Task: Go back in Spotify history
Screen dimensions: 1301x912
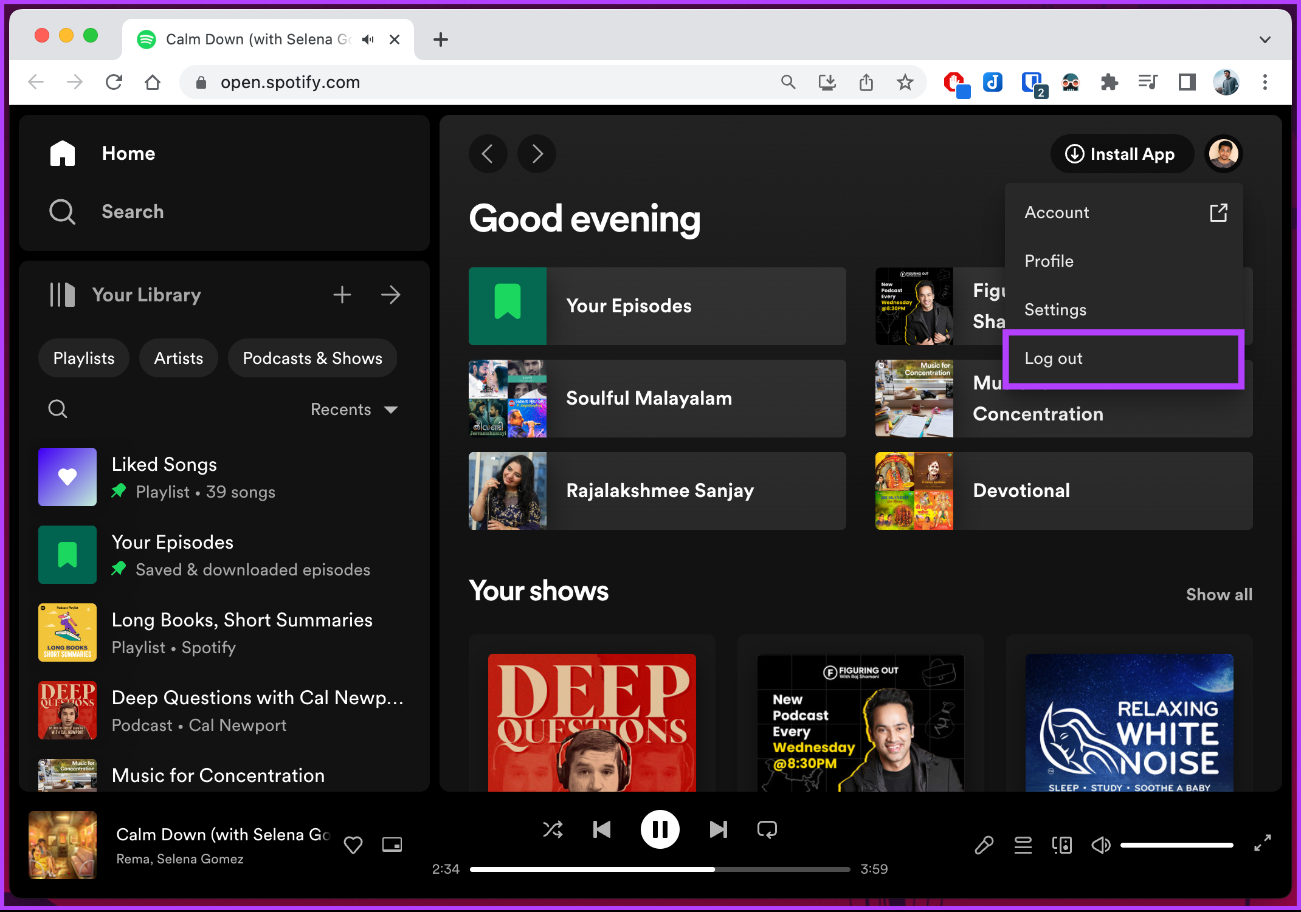Action: [488, 154]
